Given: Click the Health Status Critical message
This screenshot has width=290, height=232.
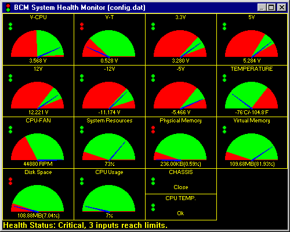Looking at the screenshot, I should pyautogui.click(x=85, y=226).
